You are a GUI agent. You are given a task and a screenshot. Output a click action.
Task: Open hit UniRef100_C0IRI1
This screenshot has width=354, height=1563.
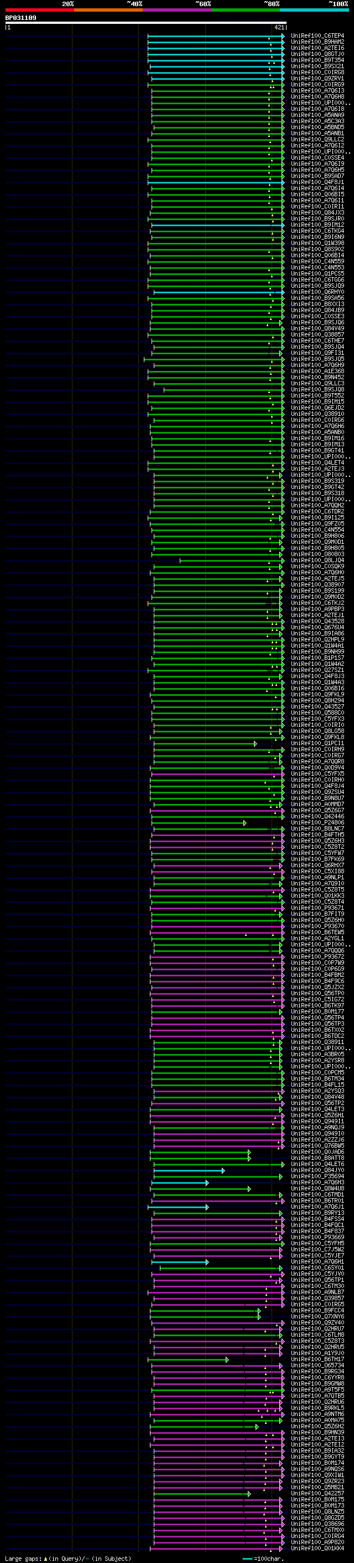pos(317,206)
